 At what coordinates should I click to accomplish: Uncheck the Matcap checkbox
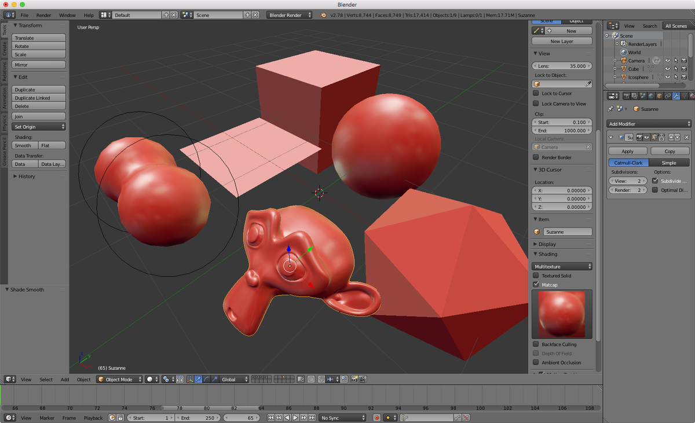[536, 285]
